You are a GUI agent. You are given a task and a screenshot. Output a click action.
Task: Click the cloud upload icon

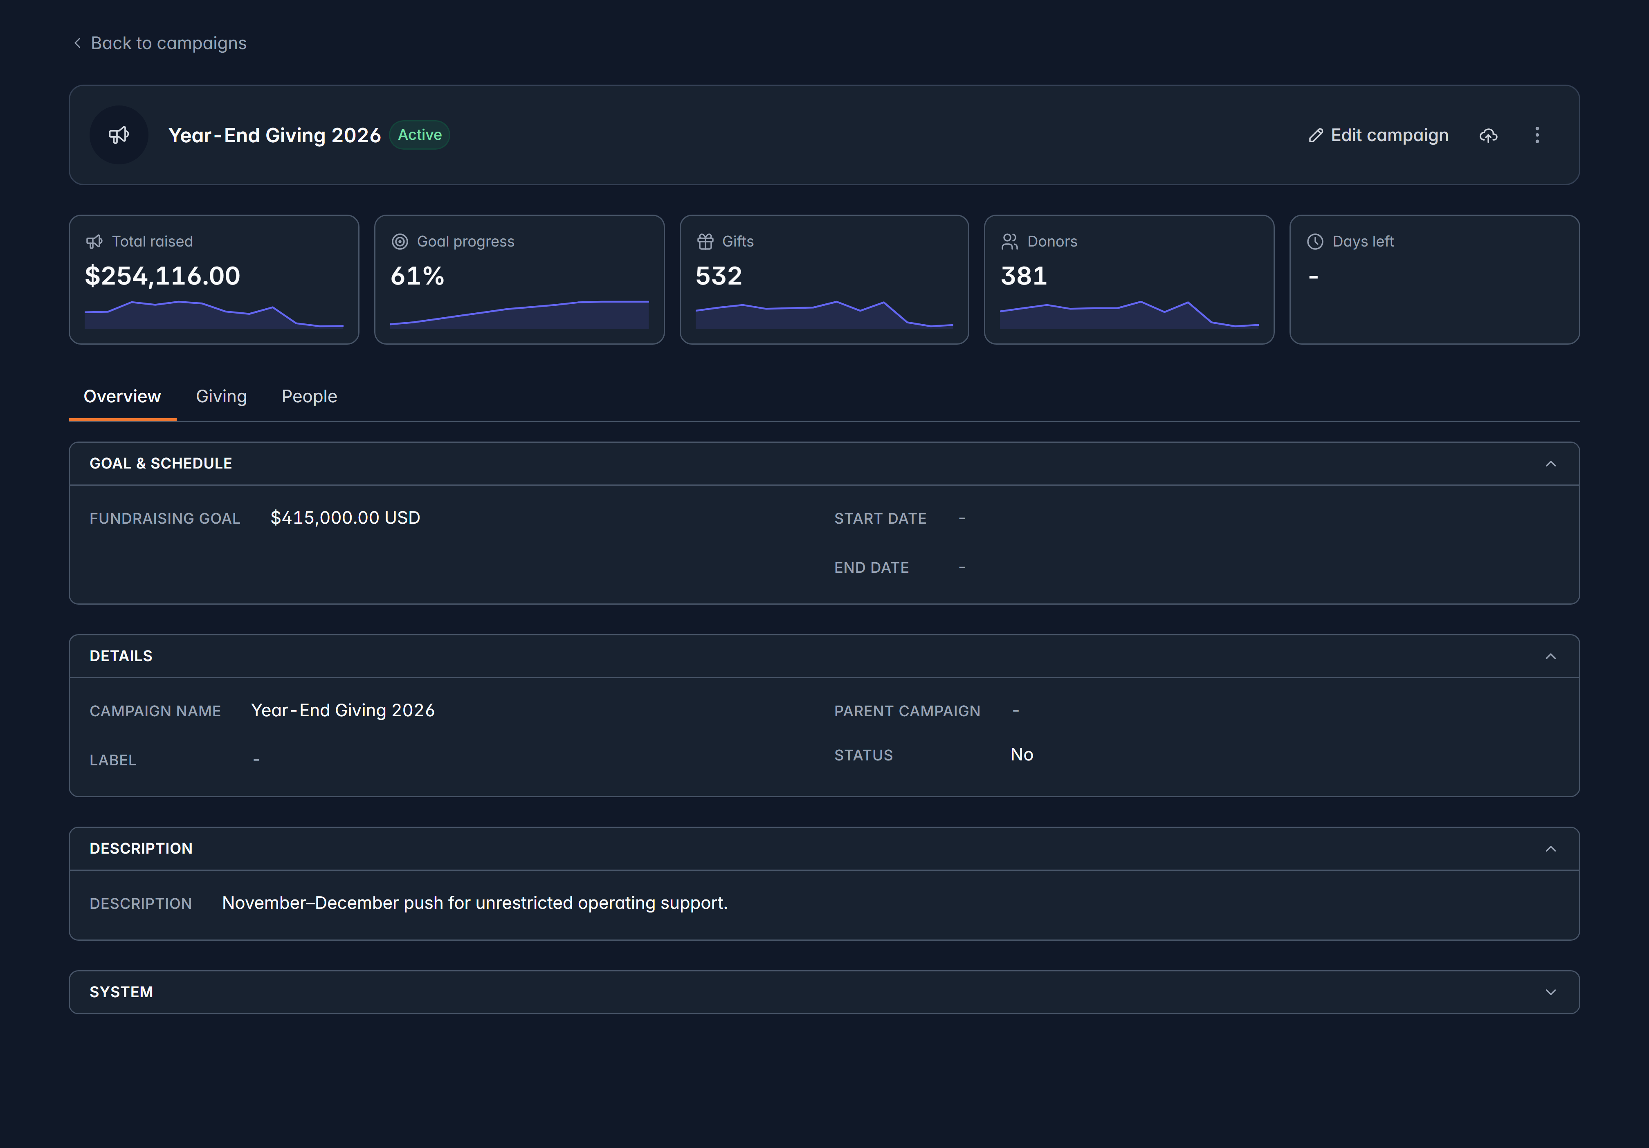[x=1488, y=135]
